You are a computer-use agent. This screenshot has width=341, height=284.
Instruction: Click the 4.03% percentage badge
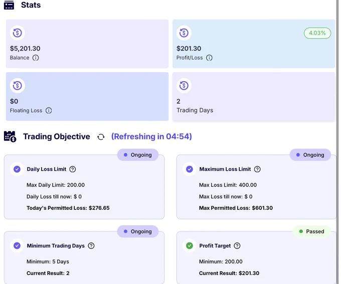pyautogui.click(x=317, y=33)
